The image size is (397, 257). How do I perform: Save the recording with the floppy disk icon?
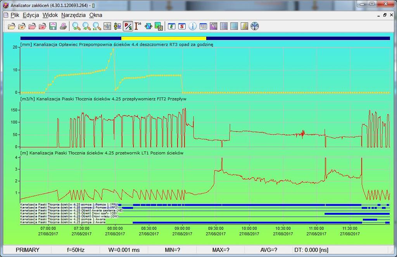click(53, 26)
